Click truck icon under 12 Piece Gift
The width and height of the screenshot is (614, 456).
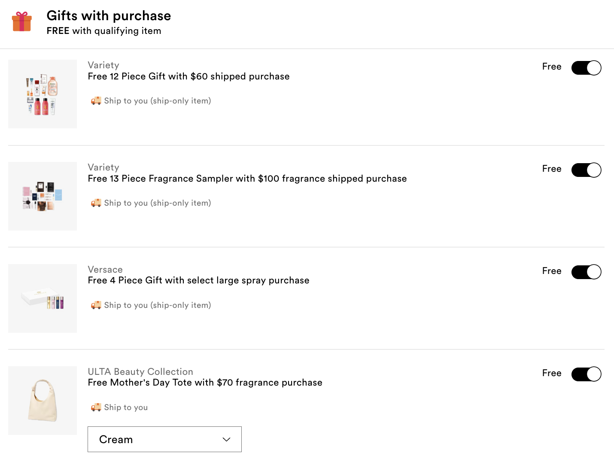pos(96,101)
